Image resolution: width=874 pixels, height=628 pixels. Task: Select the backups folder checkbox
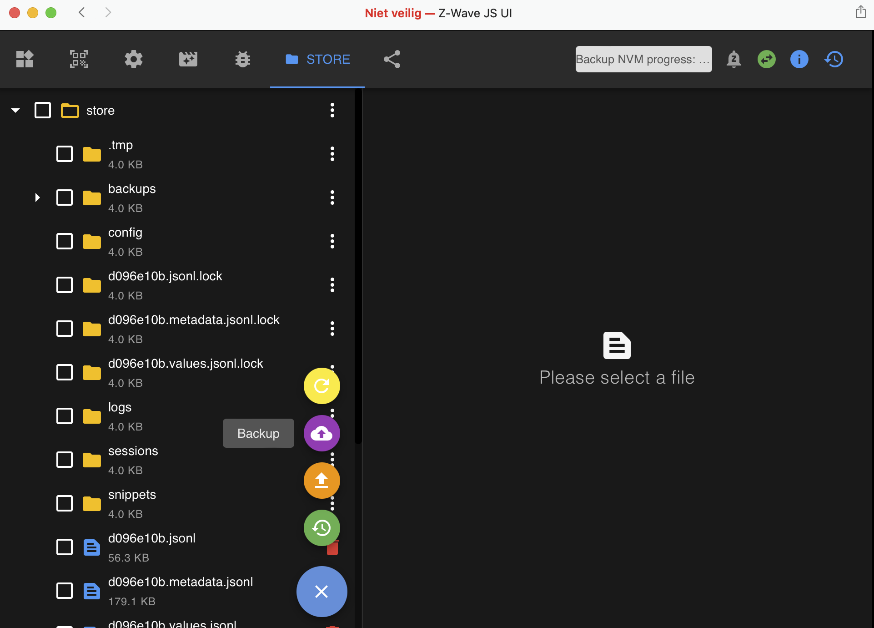65,198
